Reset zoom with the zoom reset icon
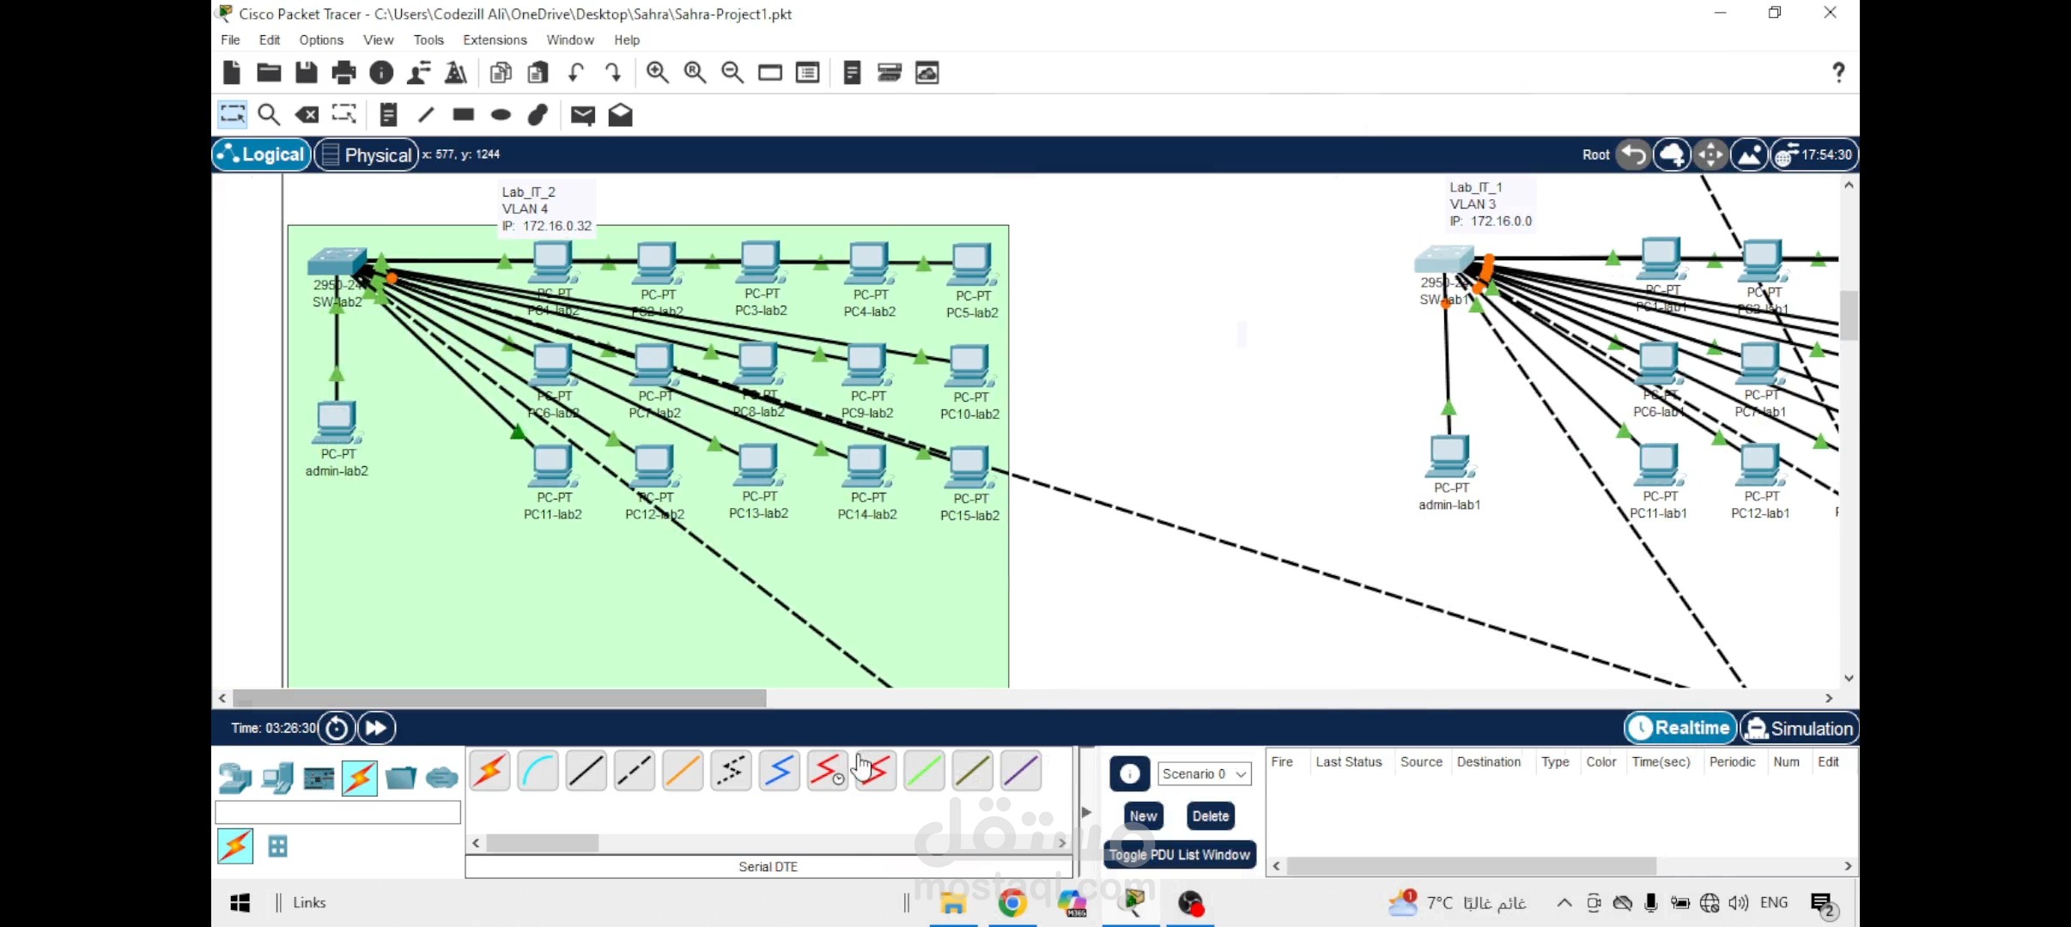The width and height of the screenshot is (2071, 927). 695,73
